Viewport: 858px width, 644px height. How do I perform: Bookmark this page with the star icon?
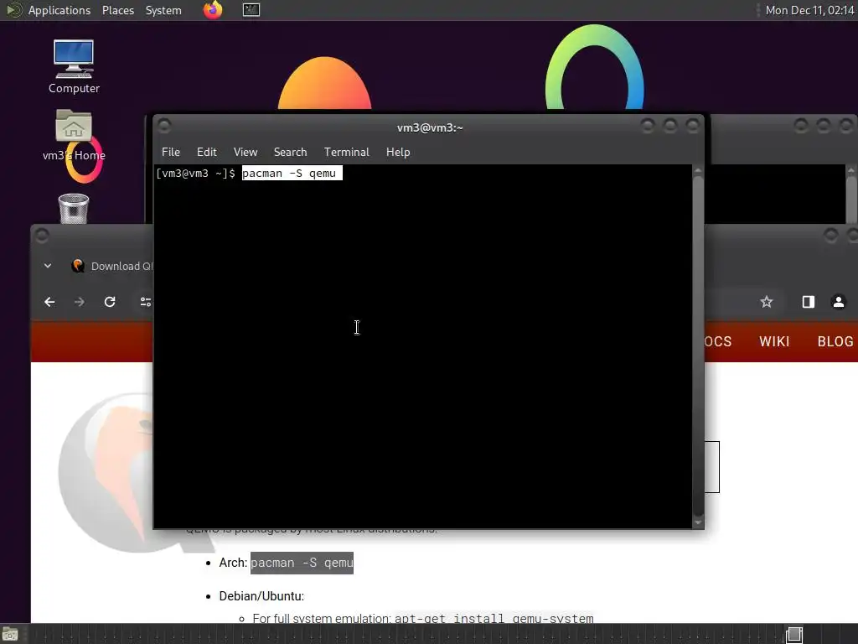click(x=766, y=302)
